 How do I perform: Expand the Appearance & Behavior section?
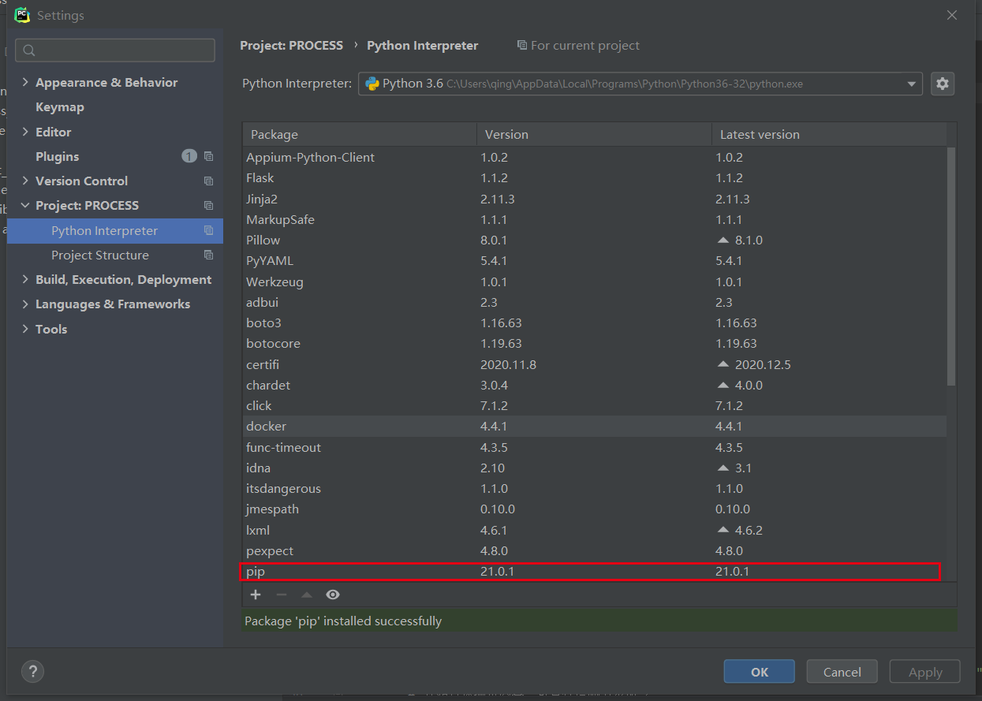tap(24, 82)
